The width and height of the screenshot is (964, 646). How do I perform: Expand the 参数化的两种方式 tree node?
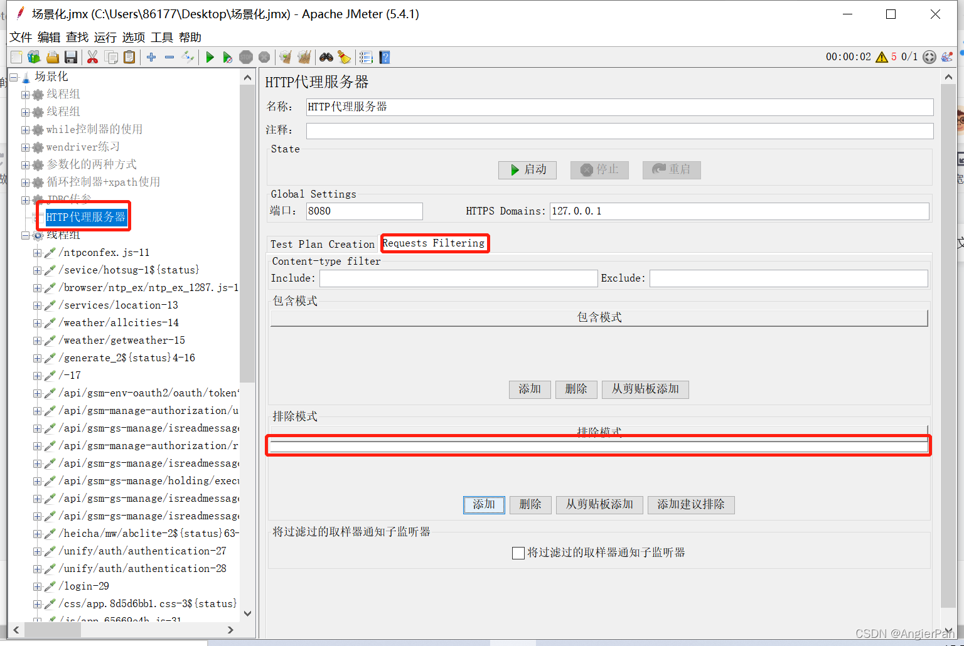coord(26,165)
